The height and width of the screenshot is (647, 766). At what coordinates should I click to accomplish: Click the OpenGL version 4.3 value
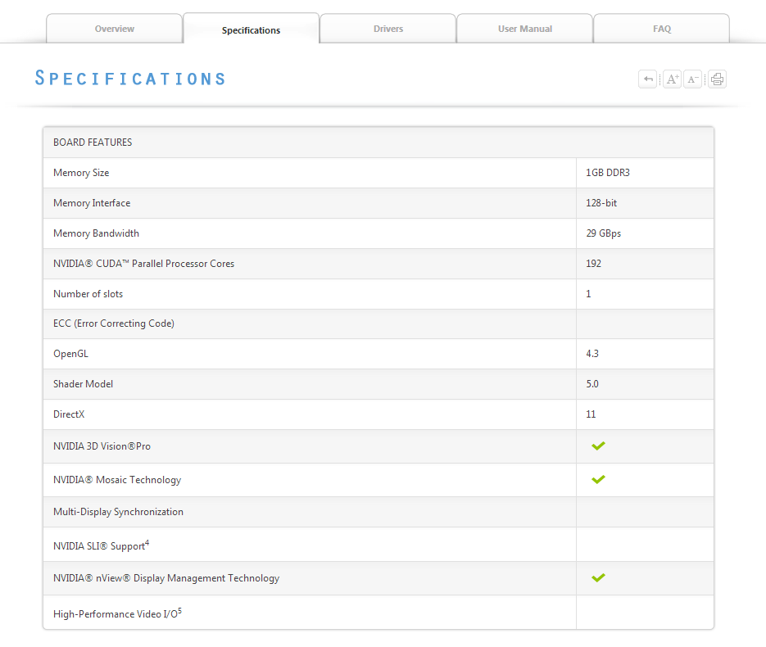tap(592, 354)
